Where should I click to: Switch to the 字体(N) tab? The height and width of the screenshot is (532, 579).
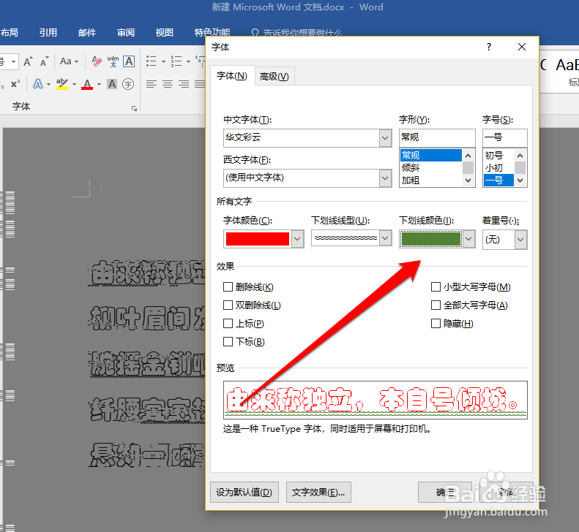point(232,76)
